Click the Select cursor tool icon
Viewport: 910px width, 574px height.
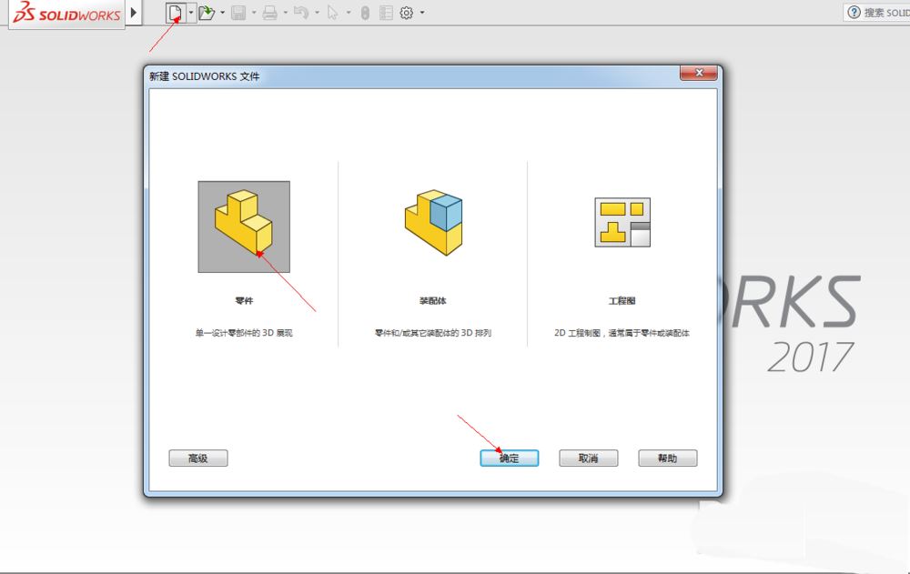click(332, 12)
